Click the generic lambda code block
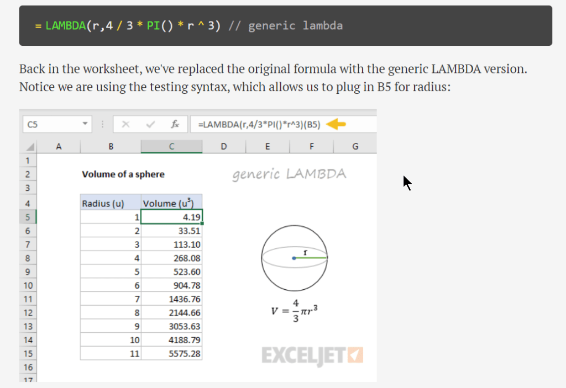566x388 pixels. [x=285, y=26]
